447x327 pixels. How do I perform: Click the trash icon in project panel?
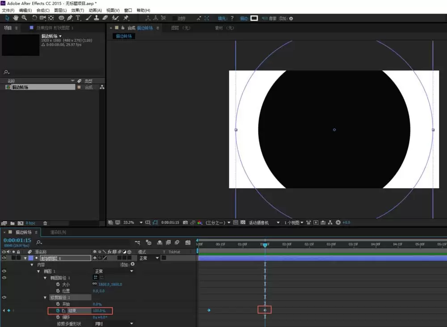(x=45, y=224)
